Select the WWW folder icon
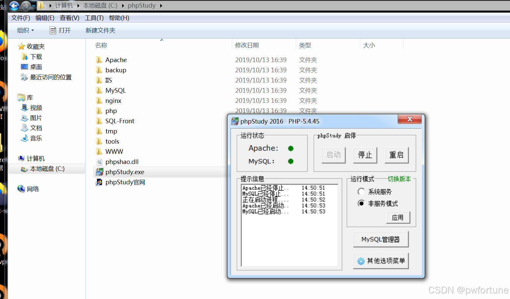 click(x=99, y=151)
